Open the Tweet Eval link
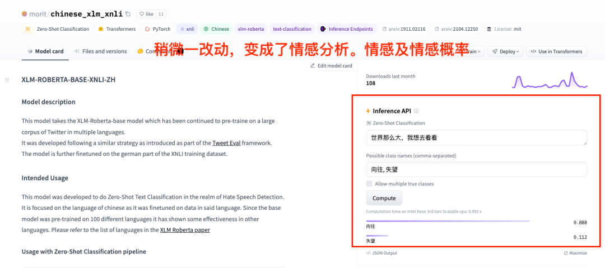 pos(226,143)
